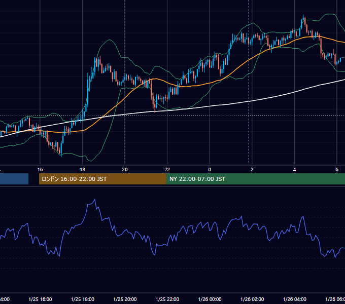The height and width of the screenshot is (304, 345).
Task: Click hour label 4 on chart axis
Action: [x=294, y=170]
